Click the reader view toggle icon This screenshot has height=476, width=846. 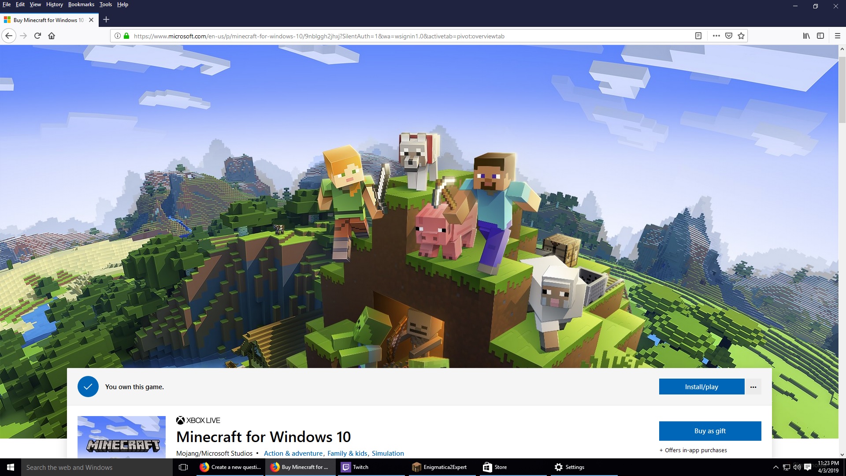click(x=698, y=35)
